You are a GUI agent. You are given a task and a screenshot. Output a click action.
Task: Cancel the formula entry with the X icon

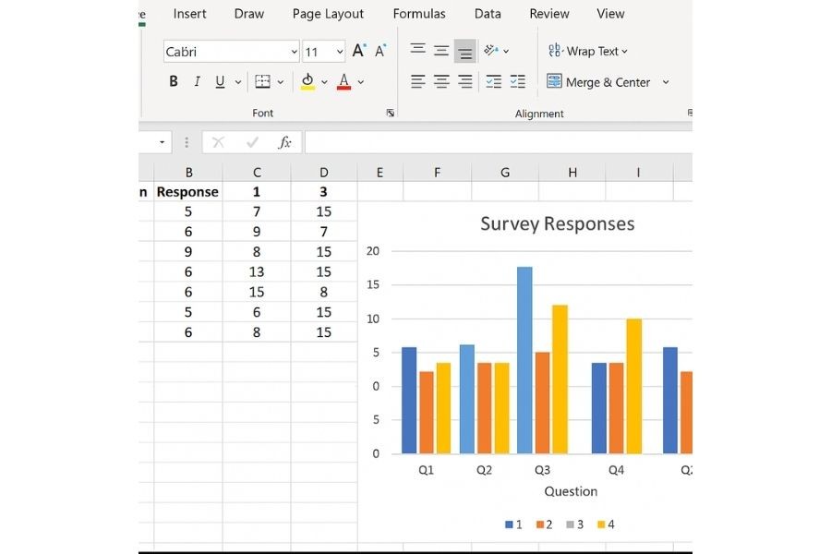[218, 142]
